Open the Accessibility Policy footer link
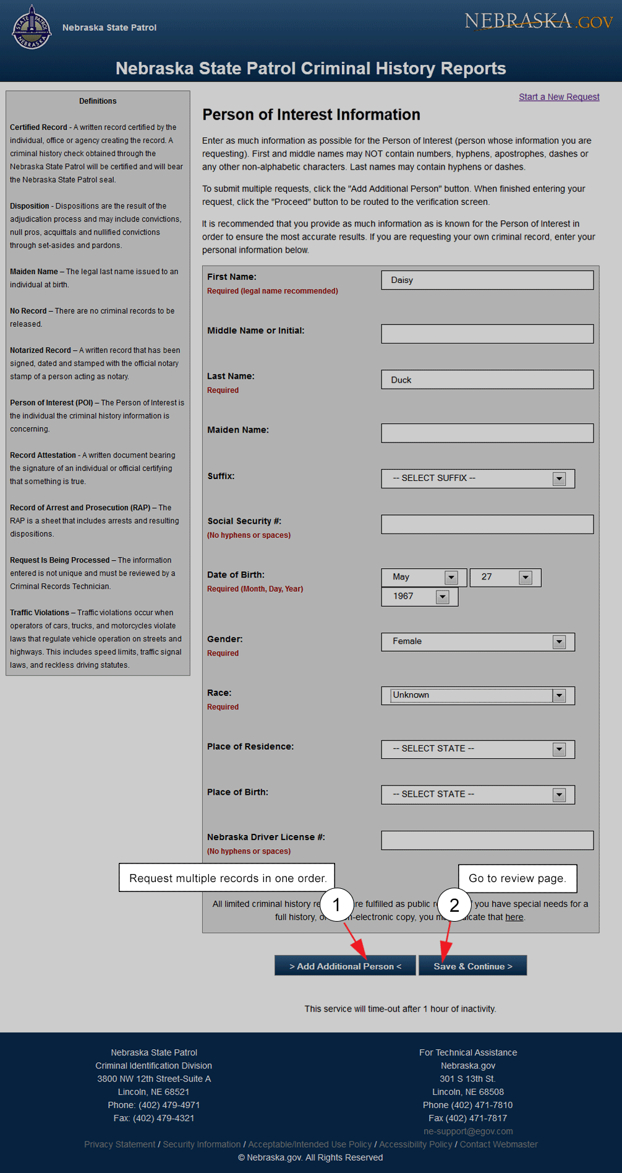Viewport: 622px width, 1173px height. click(415, 1144)
